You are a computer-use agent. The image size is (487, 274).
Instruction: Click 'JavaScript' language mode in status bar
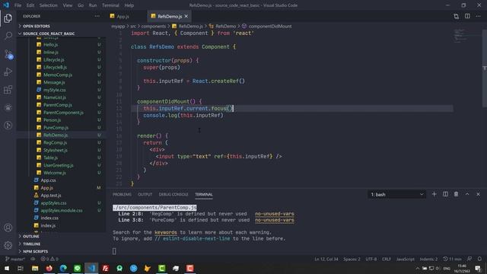[x=406, y=259]
